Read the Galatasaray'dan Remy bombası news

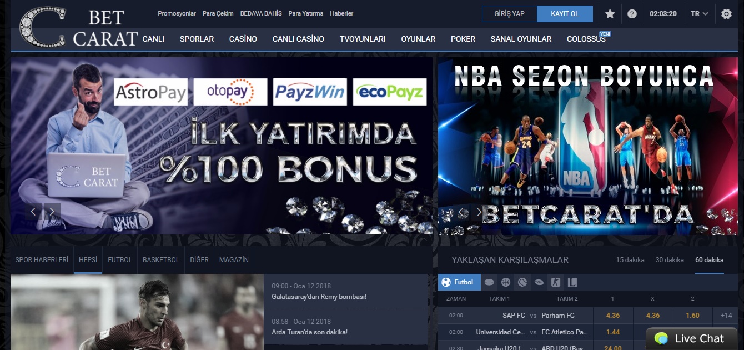[345, 292]
